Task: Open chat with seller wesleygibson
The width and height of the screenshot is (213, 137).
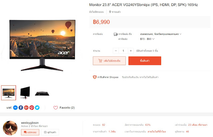Action: point(30,132)
